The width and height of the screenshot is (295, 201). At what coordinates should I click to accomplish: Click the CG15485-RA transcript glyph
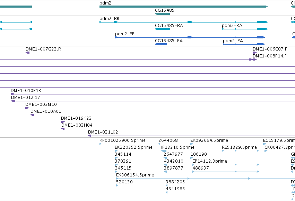coord(162,29)
